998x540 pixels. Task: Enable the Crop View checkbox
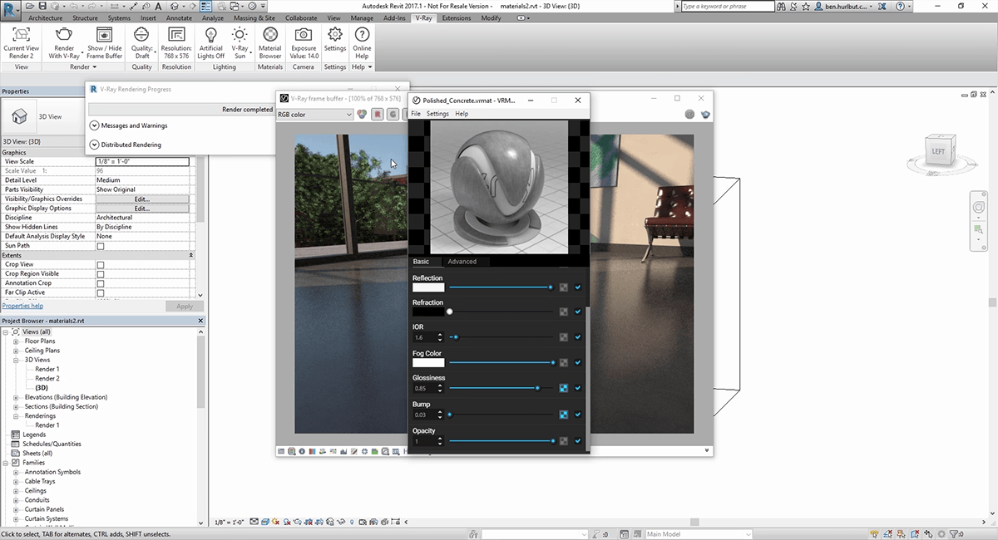(101, 265)
